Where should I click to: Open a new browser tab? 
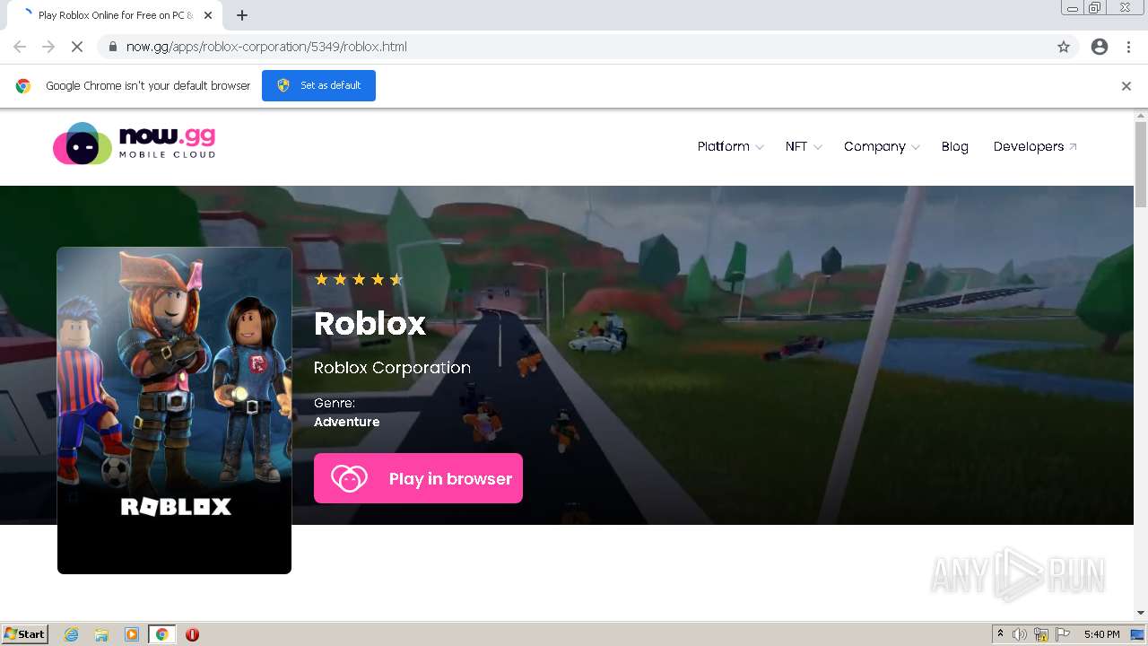(242, 15)
